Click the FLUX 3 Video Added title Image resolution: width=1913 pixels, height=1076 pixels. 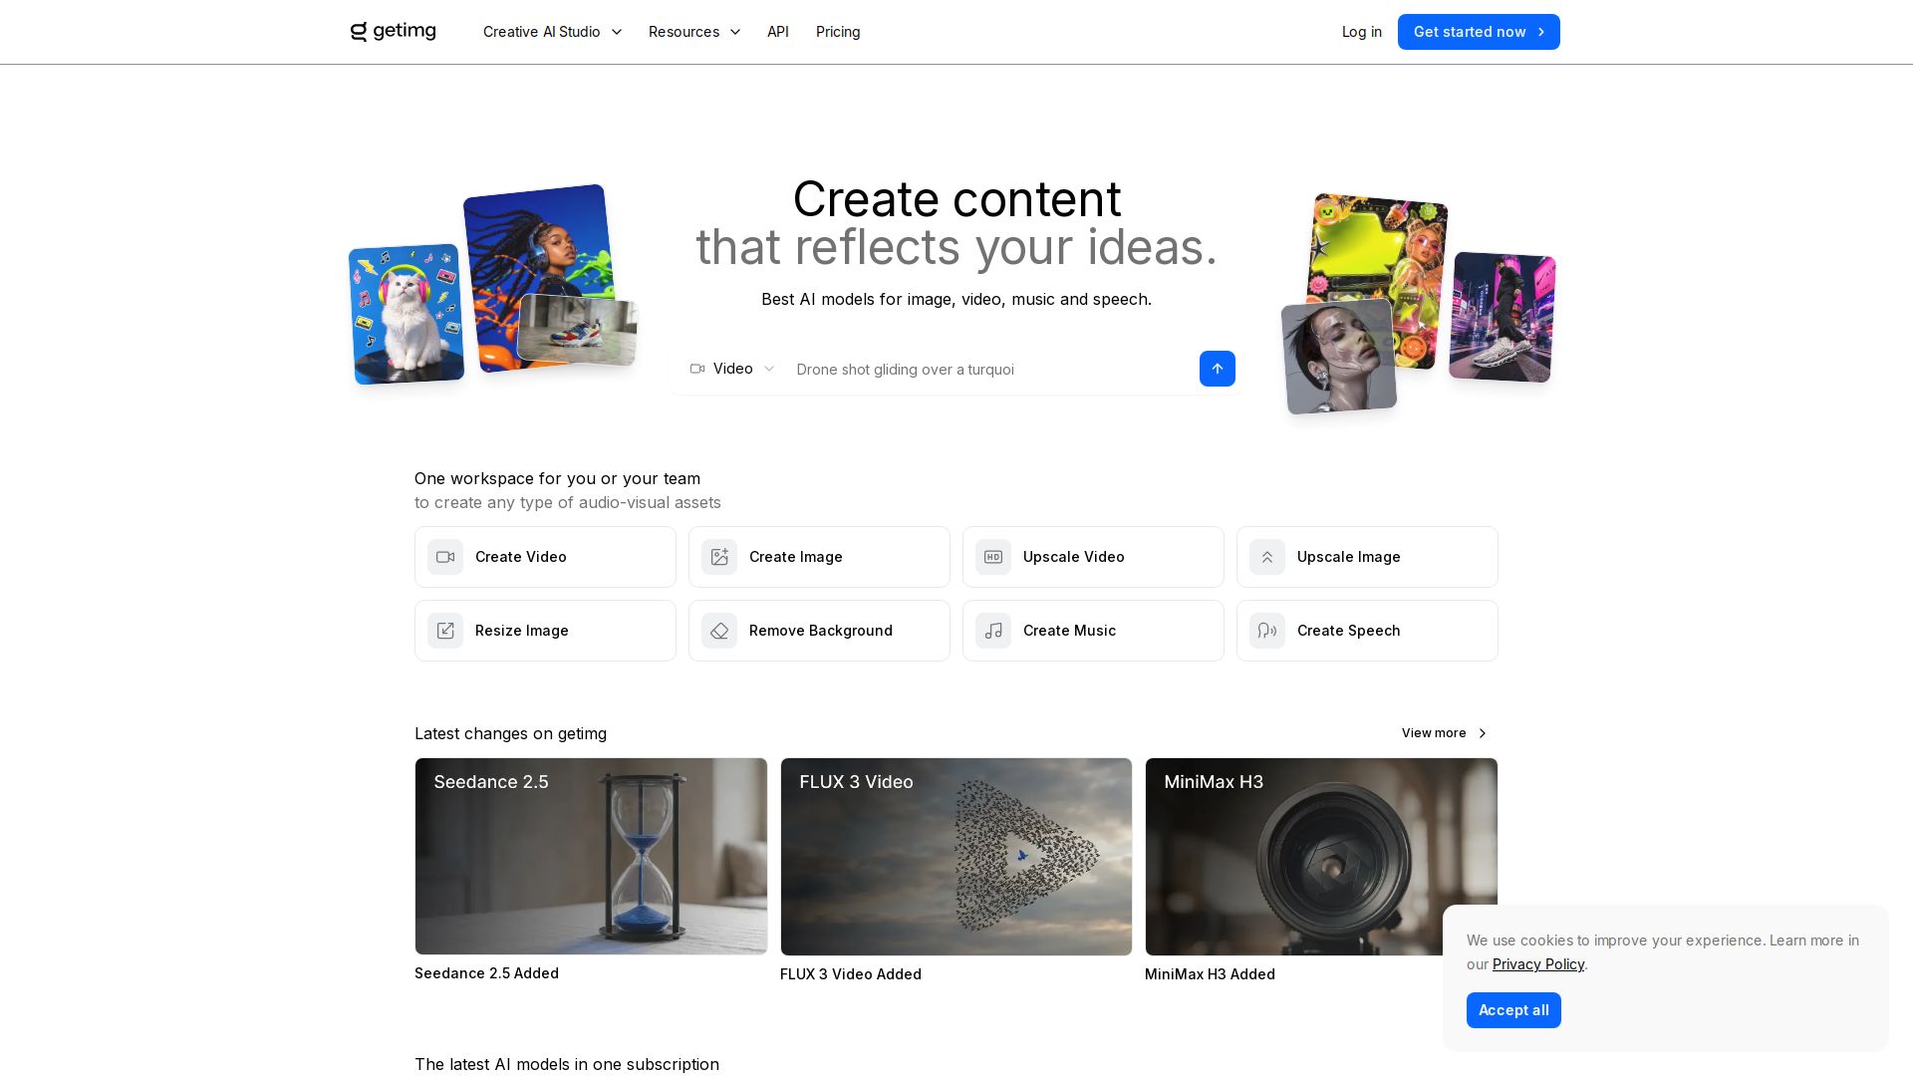(x=851, y=974)
